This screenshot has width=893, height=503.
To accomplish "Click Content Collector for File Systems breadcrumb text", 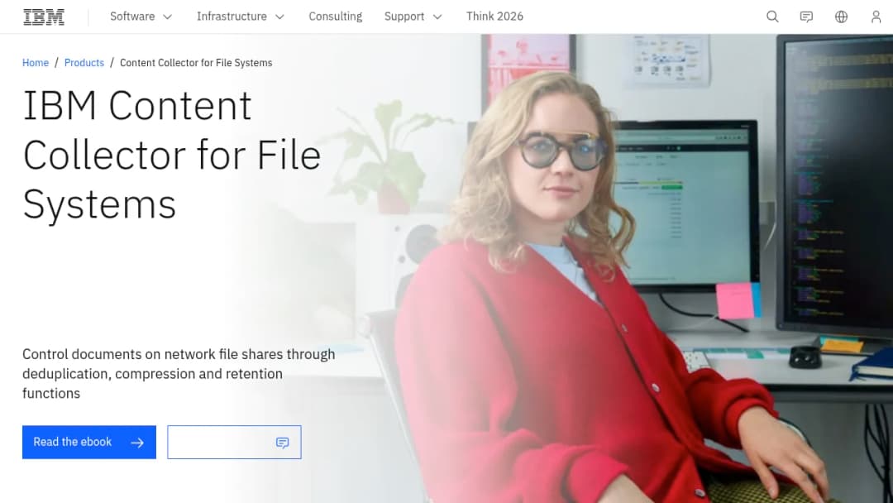I will (x=196, y=63).
